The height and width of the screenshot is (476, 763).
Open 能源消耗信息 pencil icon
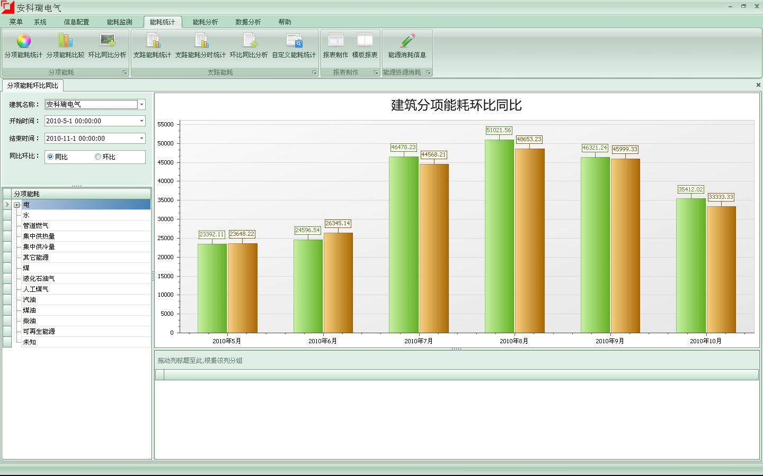(x=407, y=40)
